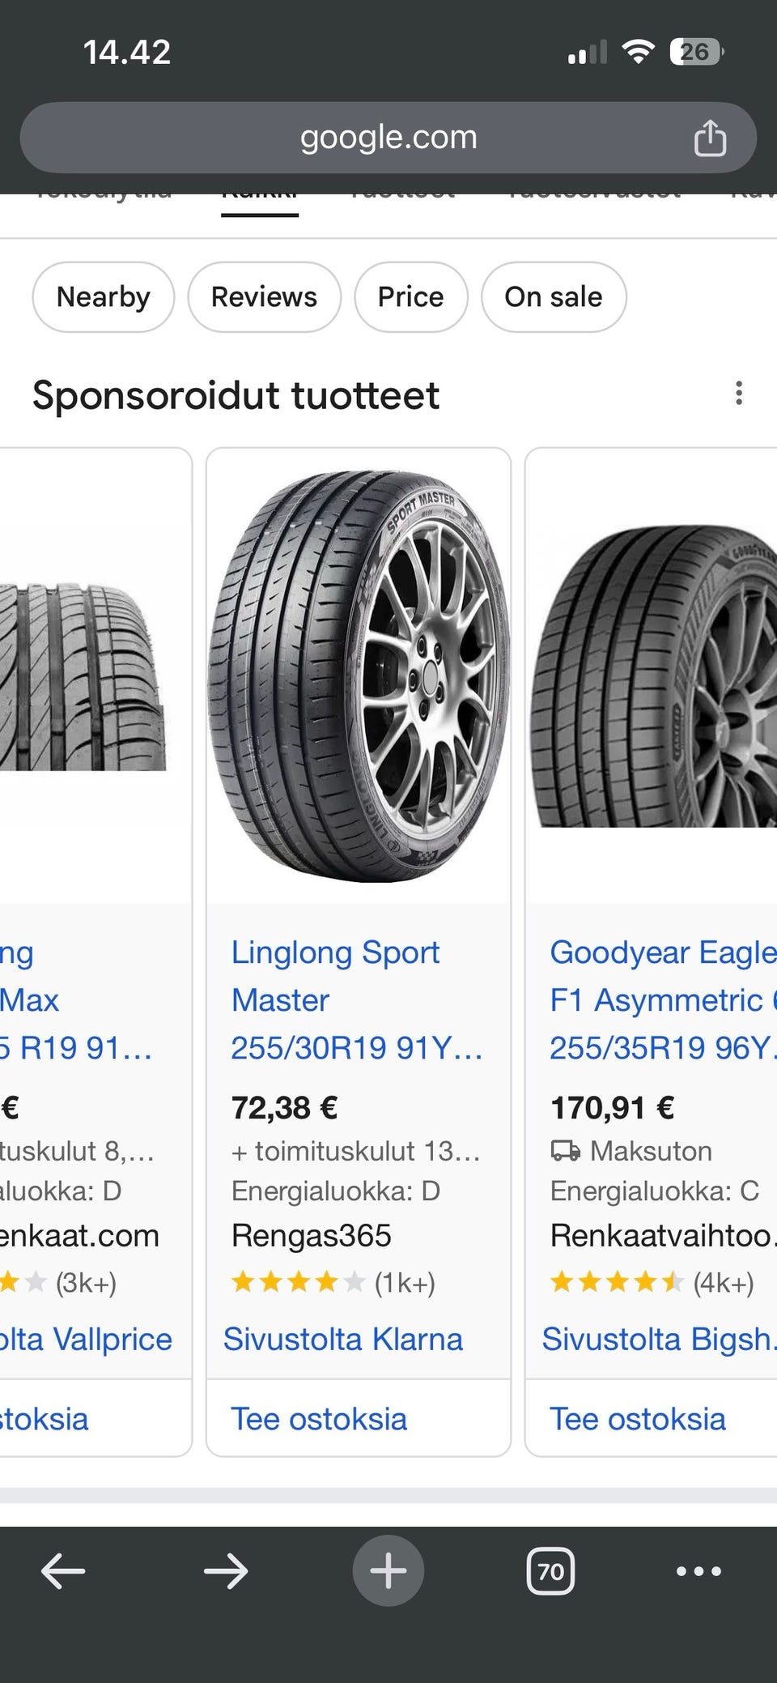Expand the Price filter options
Image resolution: width=777 pixels, height=1683 pixels.
(410, 297)
